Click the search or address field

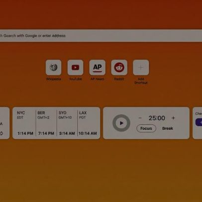[x=101, y=36]
